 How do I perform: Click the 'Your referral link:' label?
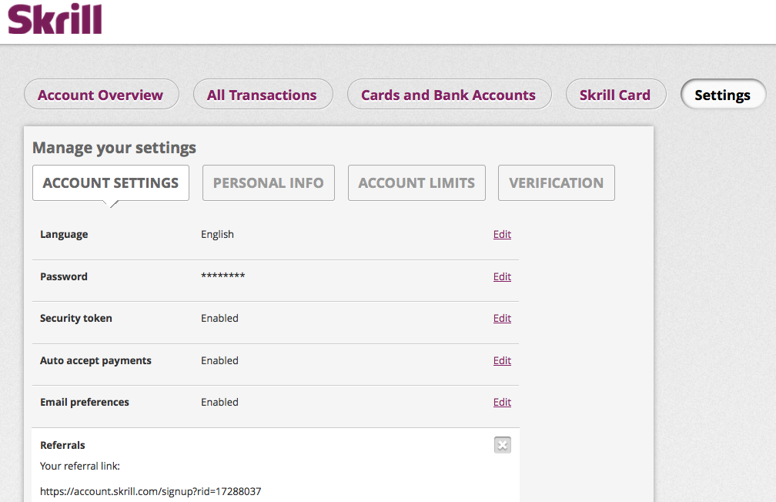point(80,466)
